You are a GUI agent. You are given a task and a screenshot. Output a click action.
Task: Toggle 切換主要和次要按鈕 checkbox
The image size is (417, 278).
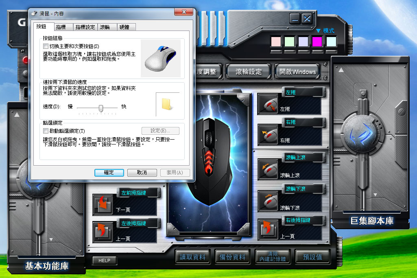tap(46, 46)
